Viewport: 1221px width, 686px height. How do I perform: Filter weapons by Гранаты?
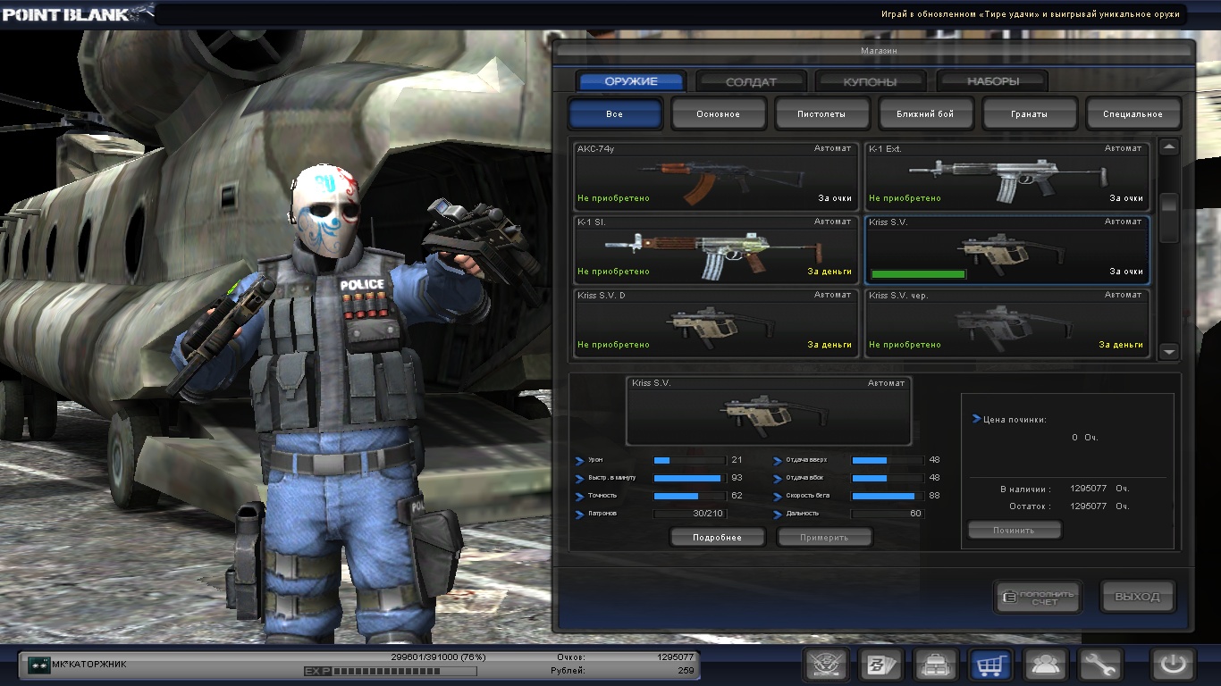1030,113
